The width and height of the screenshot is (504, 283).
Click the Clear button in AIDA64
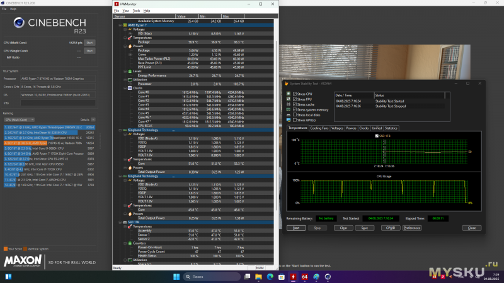click(x=343, y=228)
